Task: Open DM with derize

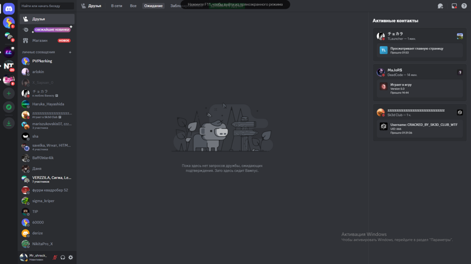Action: [x=47, y=233]
